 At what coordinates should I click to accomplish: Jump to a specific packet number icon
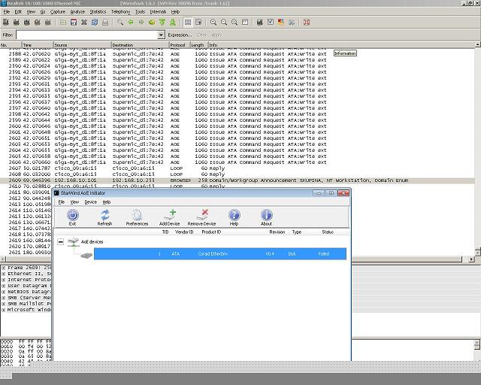tap(152, 22)
